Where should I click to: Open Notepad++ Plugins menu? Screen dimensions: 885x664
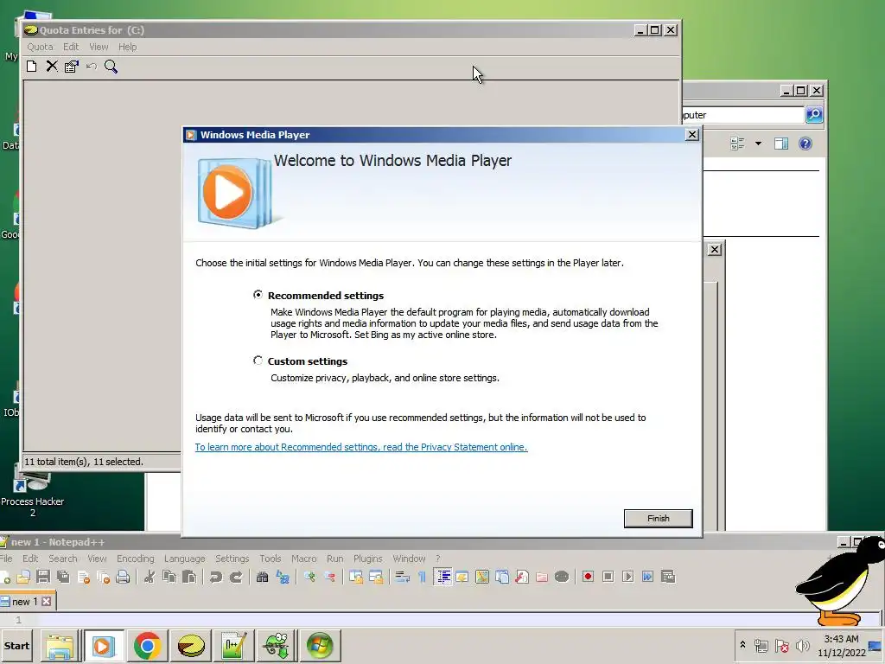click(x=368, y=559)
